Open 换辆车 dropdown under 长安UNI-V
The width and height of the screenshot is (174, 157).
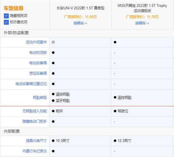pyautogui.click(x=80, y=23)
